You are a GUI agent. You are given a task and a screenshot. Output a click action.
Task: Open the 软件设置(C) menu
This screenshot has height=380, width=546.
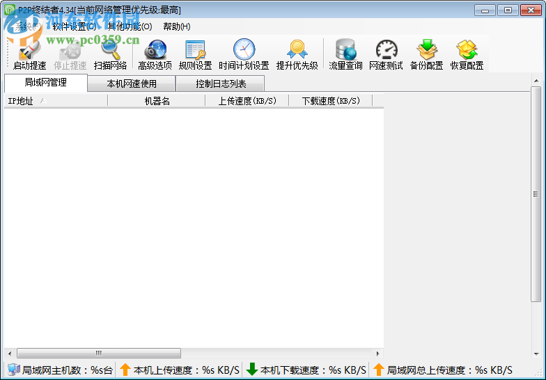pyautogui.click(x=75, y=26)
